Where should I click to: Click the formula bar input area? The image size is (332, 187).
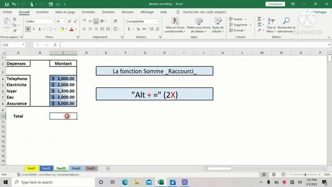(194, 45)
